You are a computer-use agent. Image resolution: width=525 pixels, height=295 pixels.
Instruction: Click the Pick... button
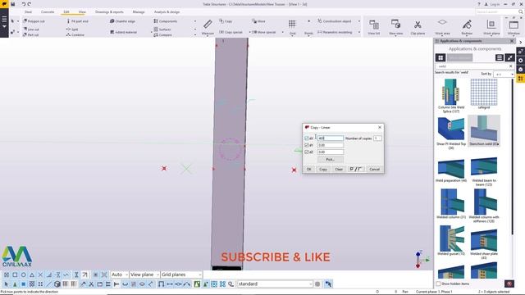pyautogui.click(x=330, y=160)
